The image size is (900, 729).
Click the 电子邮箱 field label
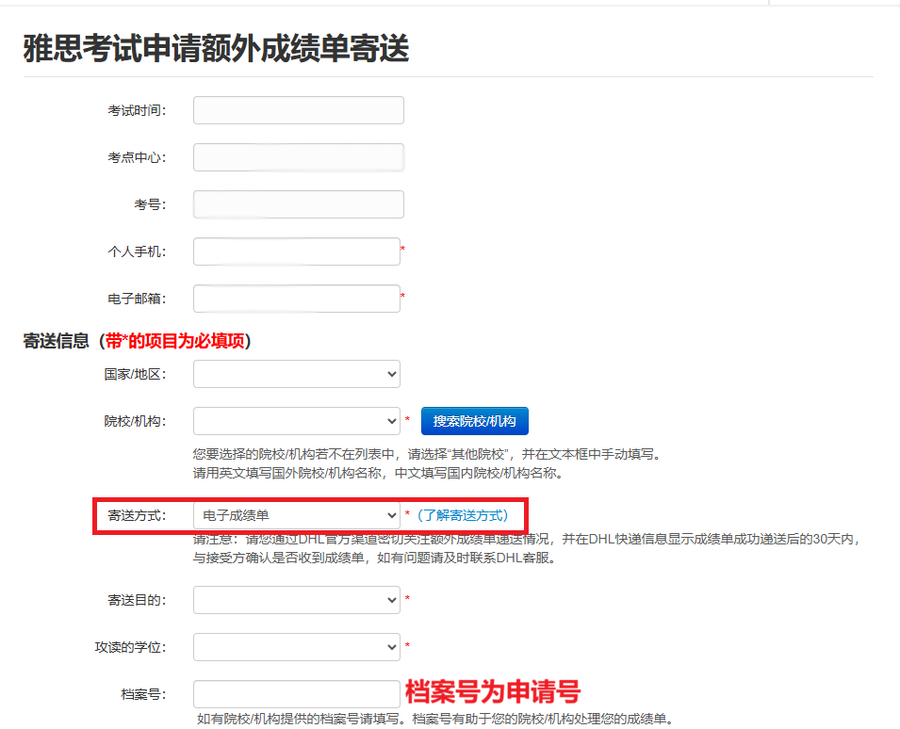137,299
